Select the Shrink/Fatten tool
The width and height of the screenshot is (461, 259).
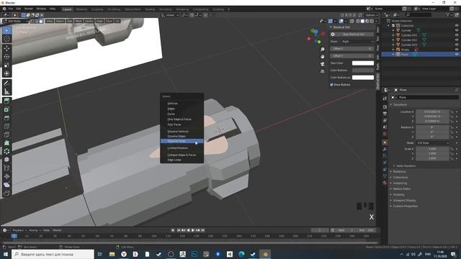coord(6,176)
